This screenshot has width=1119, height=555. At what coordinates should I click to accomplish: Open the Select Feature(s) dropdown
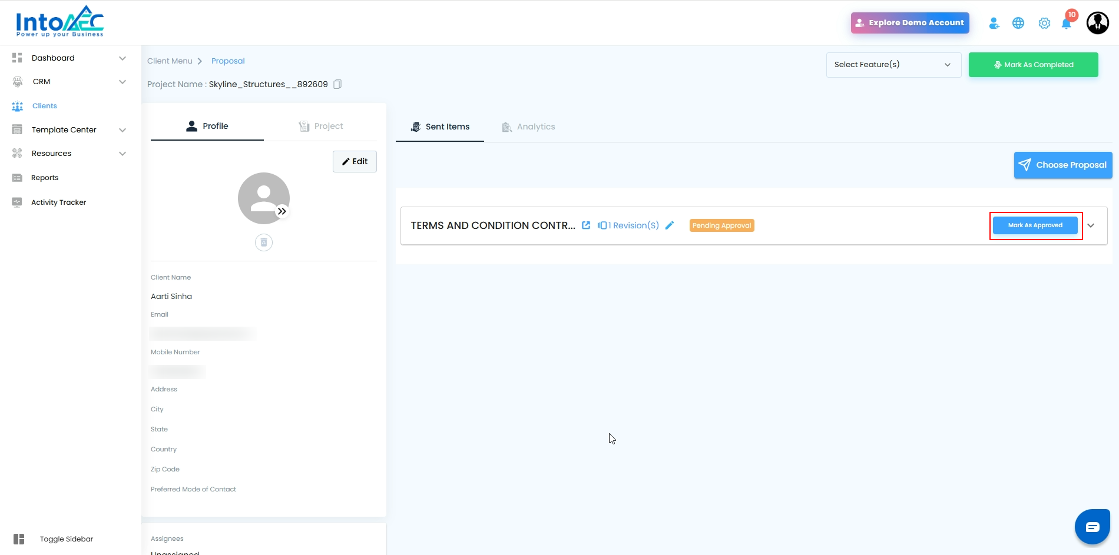[x=893, y=65]
